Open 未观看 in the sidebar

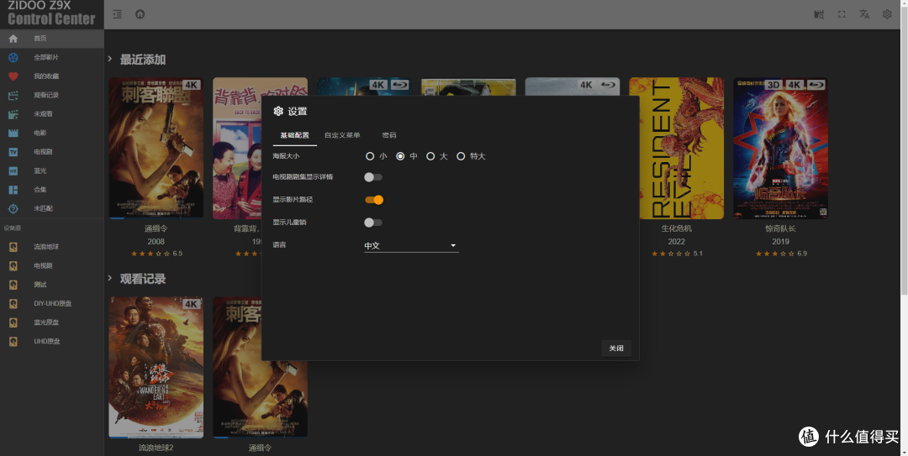click(52, 114)
